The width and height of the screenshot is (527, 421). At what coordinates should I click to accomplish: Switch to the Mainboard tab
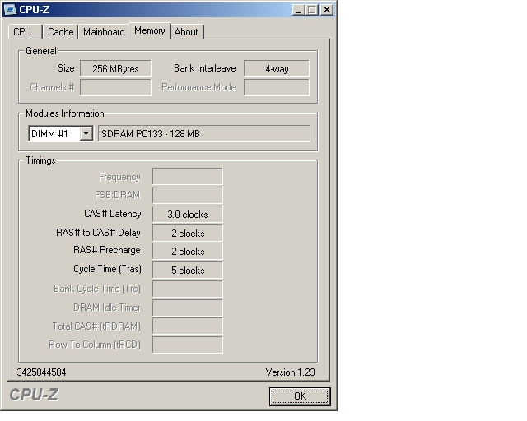pos(104,32)
